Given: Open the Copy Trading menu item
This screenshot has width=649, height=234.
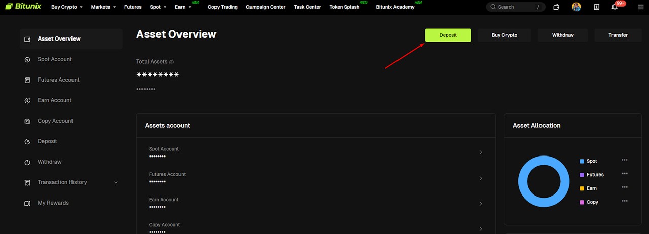Looking at the screenshot, I should click(223, 7).
